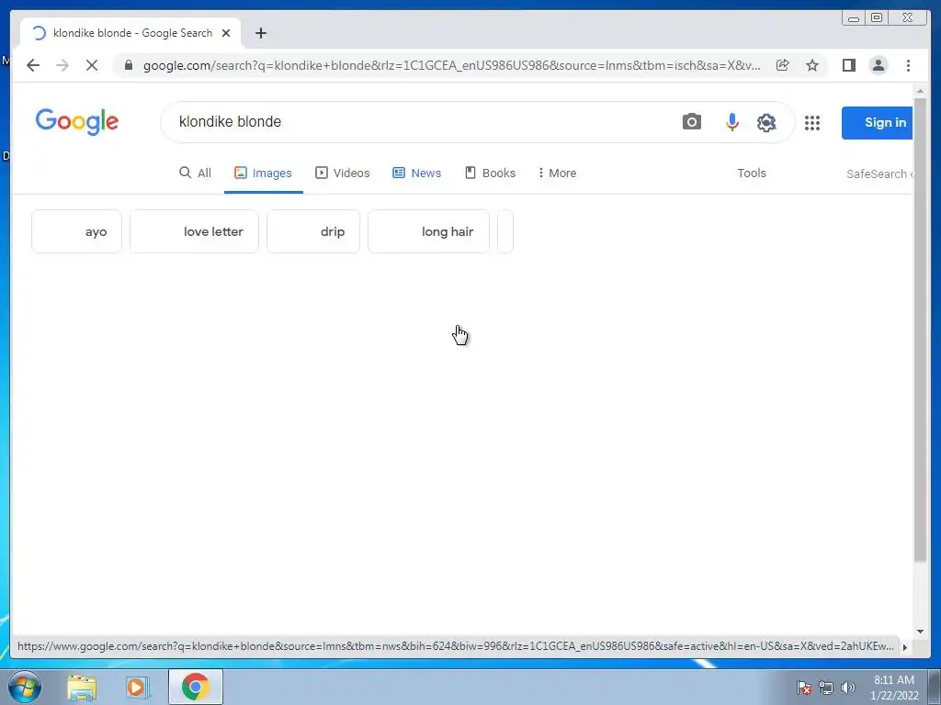
Task: Click the Sign in button
Action: pyautogui.click(x=878, y=123)
